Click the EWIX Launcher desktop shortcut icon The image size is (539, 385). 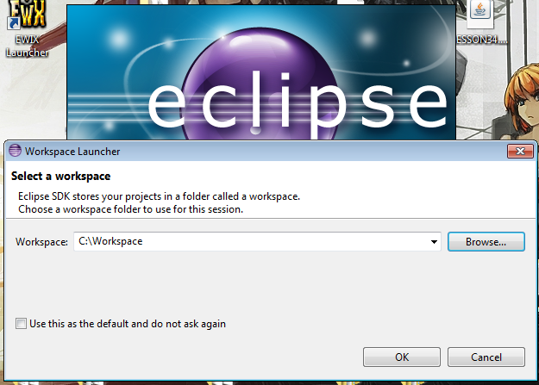pyautogui.click(x=27, y=15)
